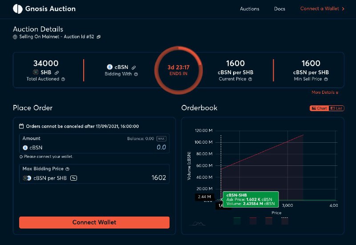Click the orange Connect Wallet button
Screen dimensions: 356x245
[x=94, y=222]
